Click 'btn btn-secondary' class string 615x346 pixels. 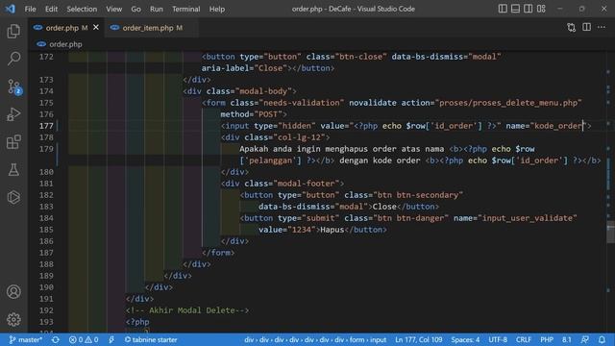pyautogui.click(x=418, y=195)
